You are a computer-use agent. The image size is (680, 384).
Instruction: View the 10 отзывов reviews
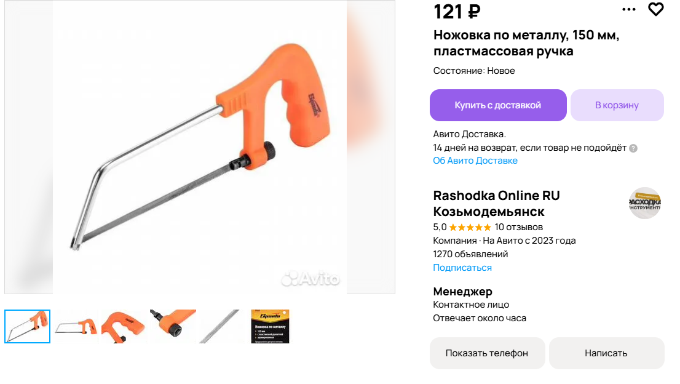click(519, 227)
